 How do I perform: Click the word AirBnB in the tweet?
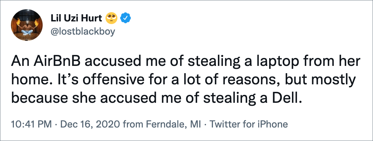56,62
